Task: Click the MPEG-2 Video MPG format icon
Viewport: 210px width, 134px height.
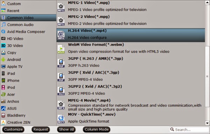Action: 61,21
